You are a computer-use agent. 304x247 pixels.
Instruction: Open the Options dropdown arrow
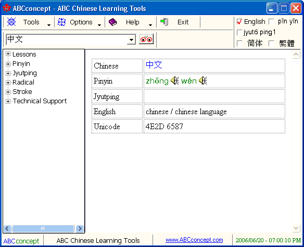pyautogui.click(x=99, y=25)
